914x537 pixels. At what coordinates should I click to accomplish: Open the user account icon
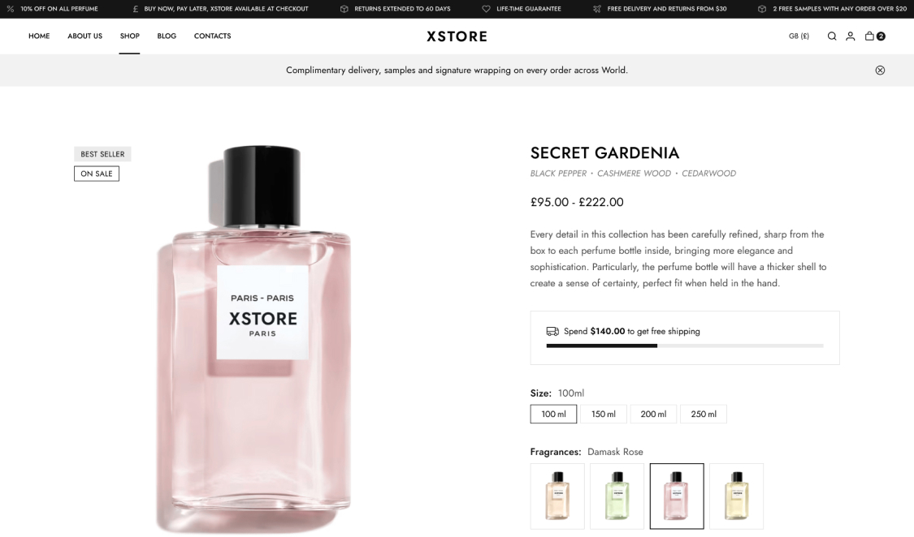[x=851, y=36]
